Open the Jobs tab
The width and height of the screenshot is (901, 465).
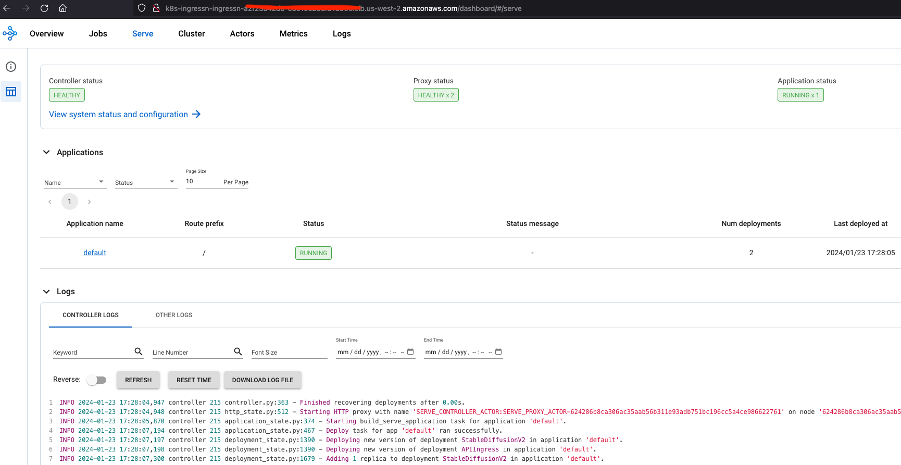pos(98,33)
